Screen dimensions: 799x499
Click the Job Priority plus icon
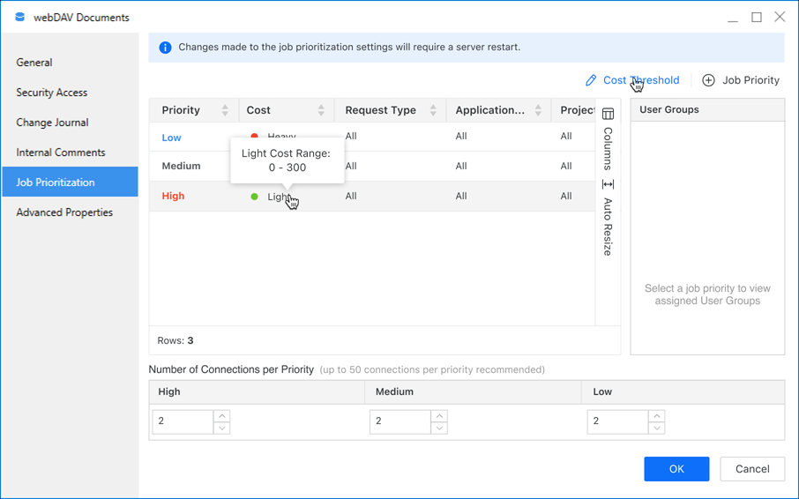[708, 80]
